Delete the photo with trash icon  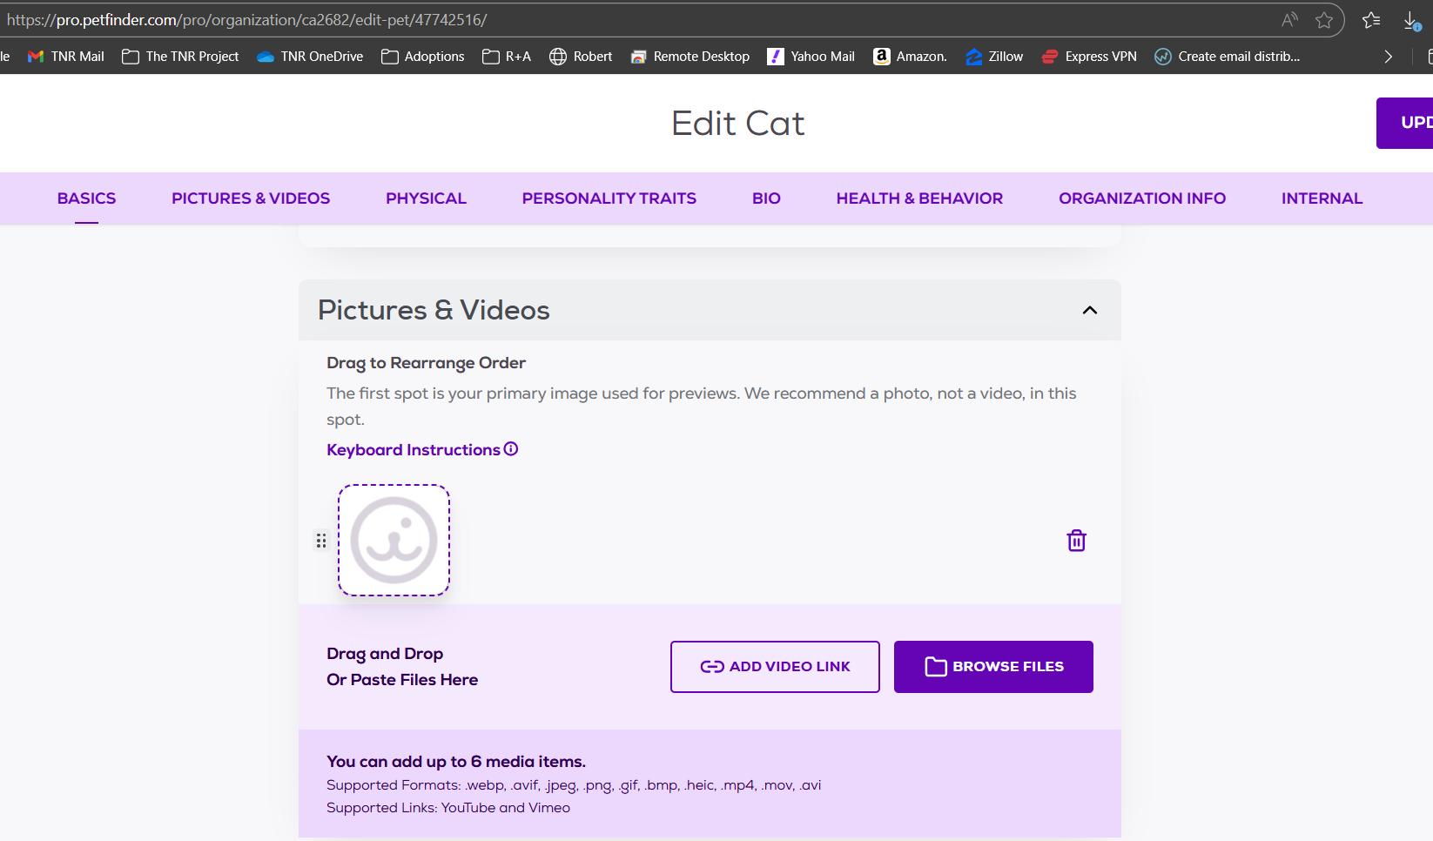(x=1076, y=541)
